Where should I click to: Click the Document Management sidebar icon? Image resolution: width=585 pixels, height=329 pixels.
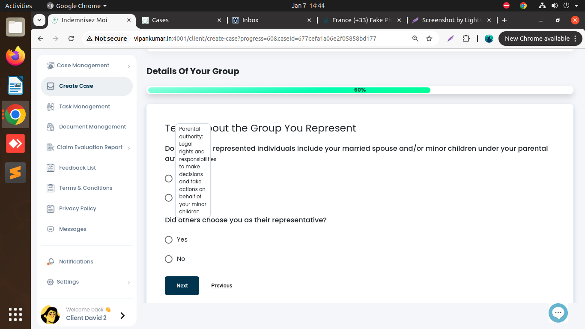(51, 127)
